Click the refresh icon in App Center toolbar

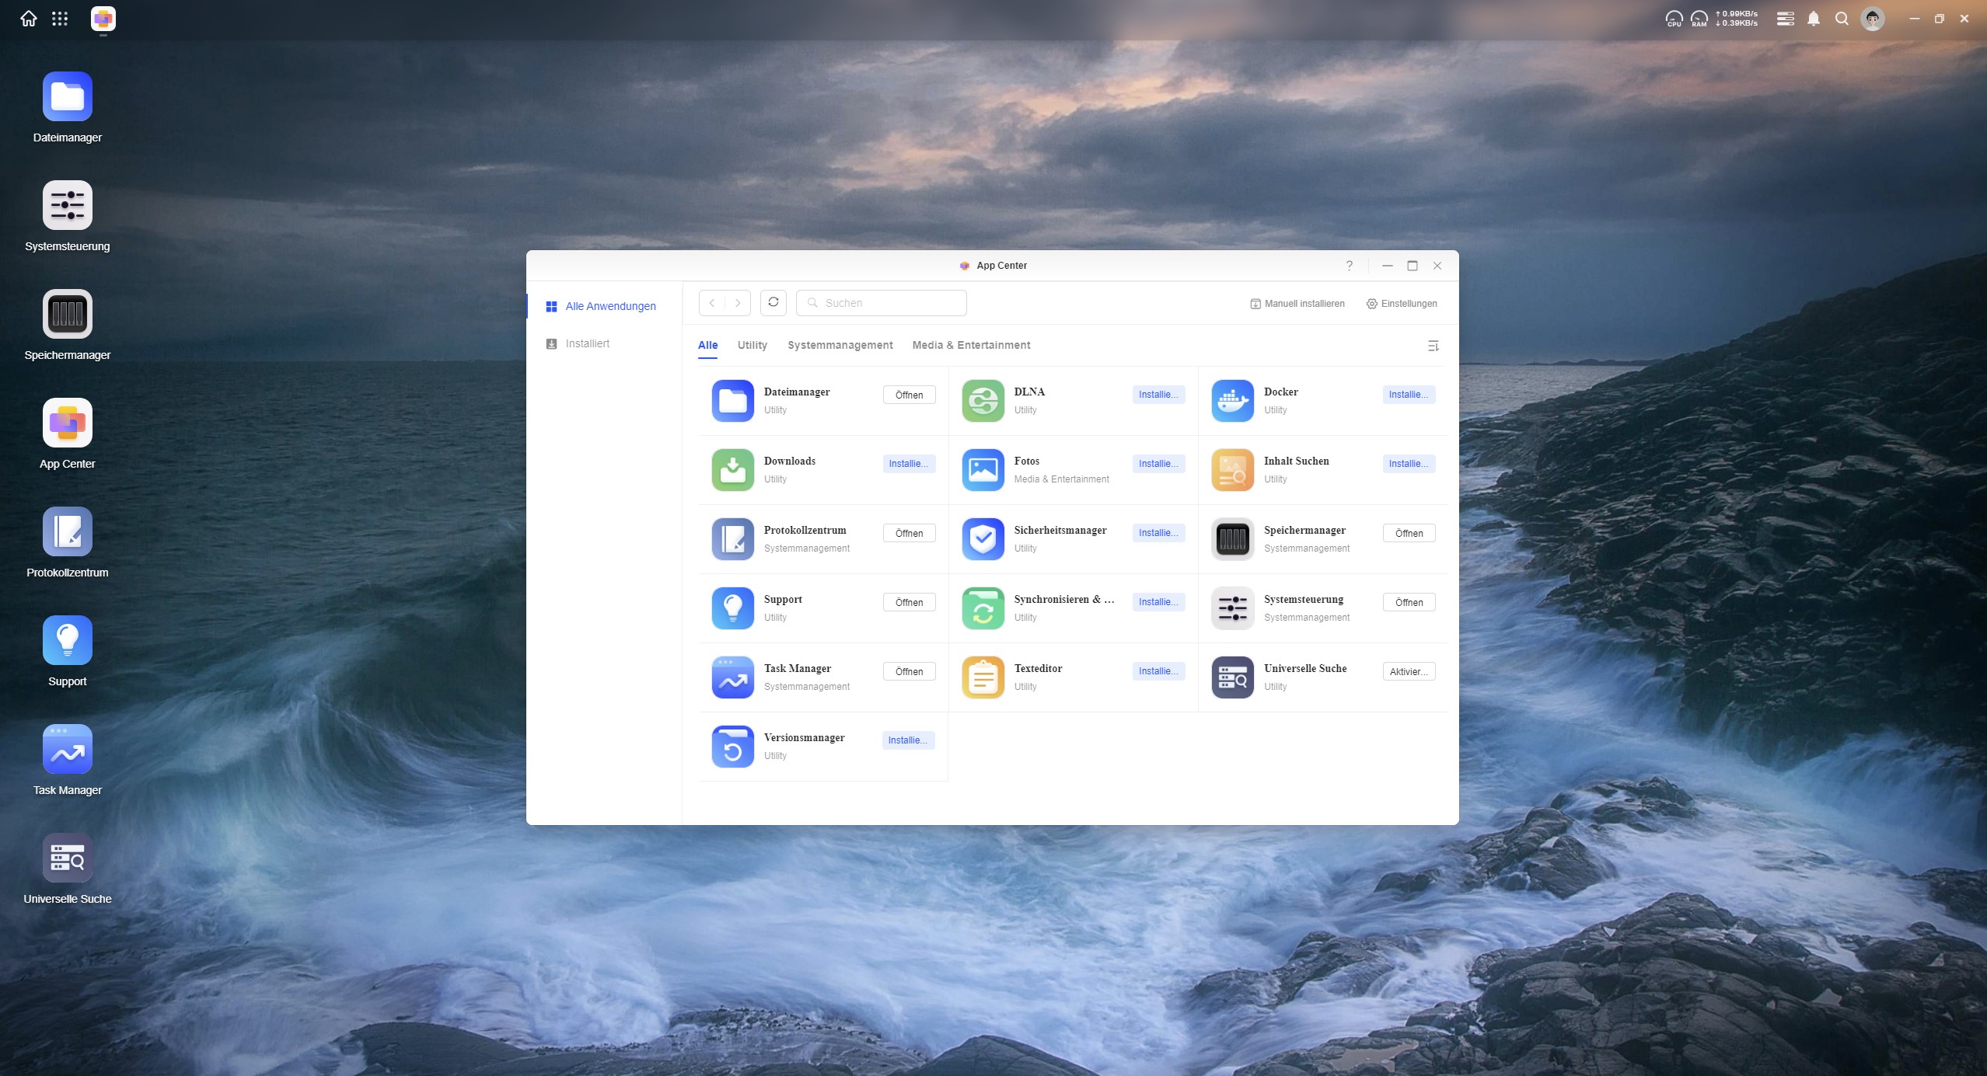point(773,302)
